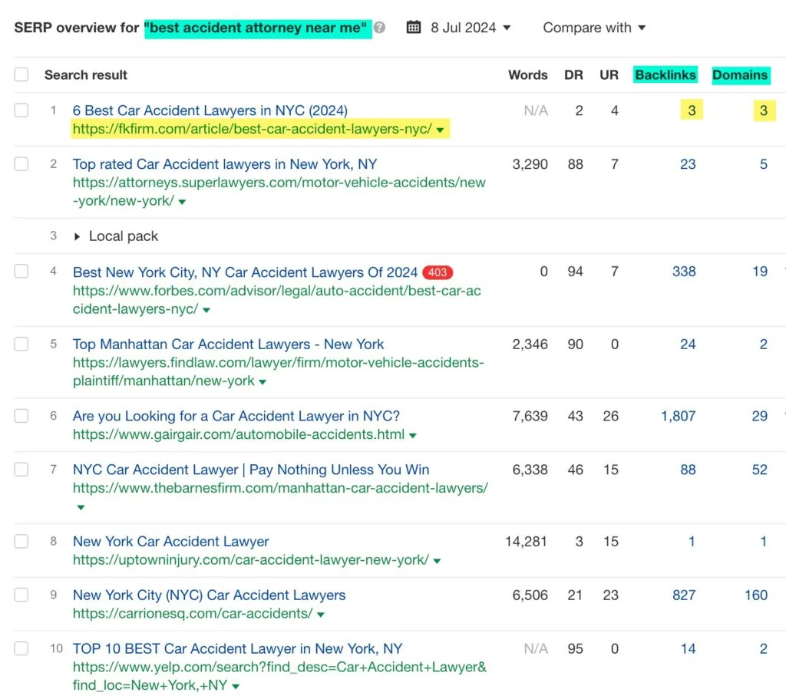786x699 pixels.
Task: Click the 160 domains count for carrionesq
Action: click(755, 595)
